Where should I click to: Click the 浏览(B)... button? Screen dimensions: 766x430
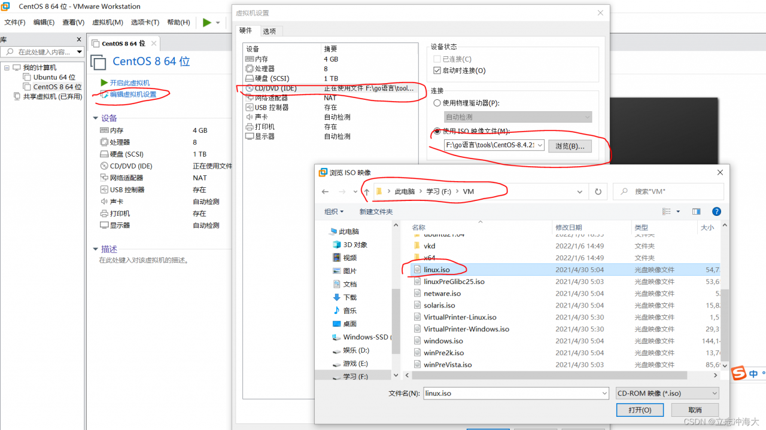570,146
